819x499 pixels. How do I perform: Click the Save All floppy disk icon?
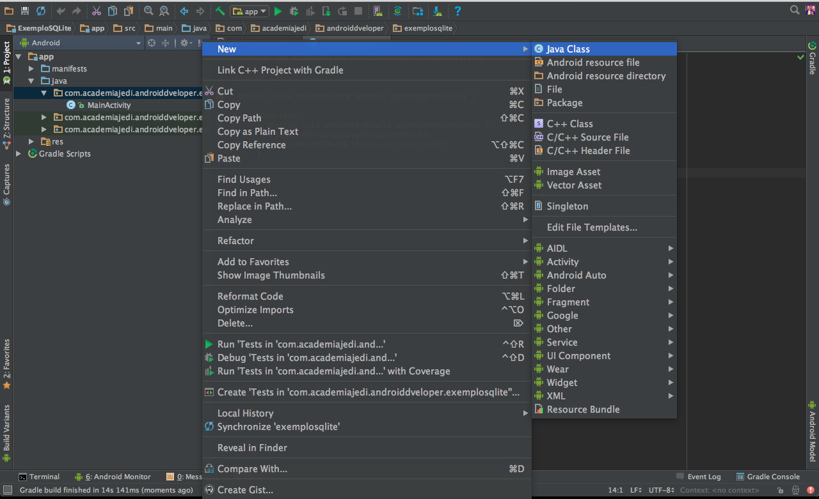[x=25, y=11]
